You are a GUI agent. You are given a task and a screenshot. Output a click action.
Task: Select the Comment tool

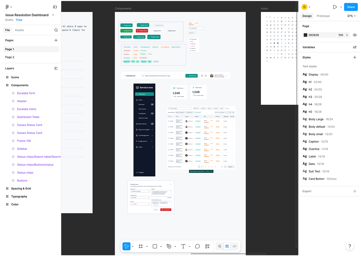click(198, 246)
